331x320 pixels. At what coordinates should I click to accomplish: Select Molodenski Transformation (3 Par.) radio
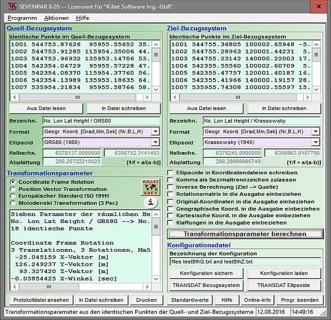pos(13,203)
